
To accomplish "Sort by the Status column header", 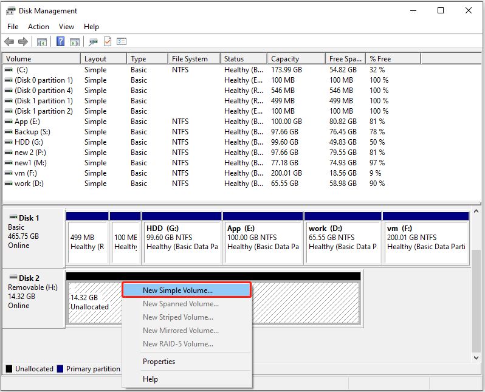I will click(x=244, y=59).
